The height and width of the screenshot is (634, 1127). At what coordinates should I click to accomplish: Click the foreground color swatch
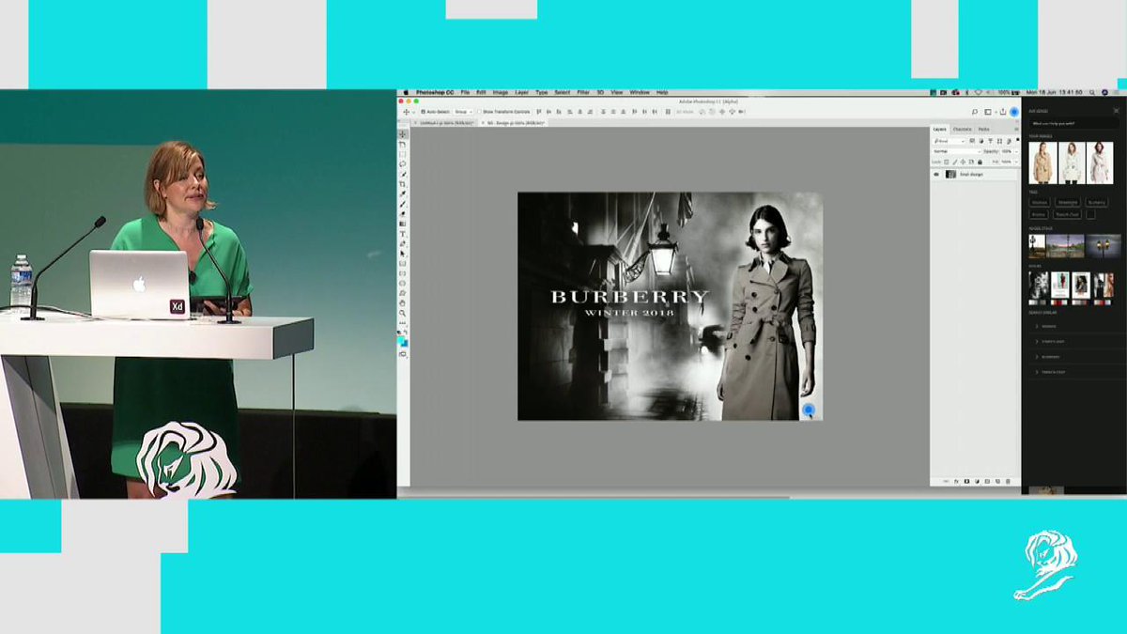point(401,339)
